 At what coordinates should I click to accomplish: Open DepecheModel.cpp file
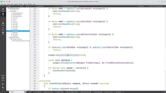[18, 13]
